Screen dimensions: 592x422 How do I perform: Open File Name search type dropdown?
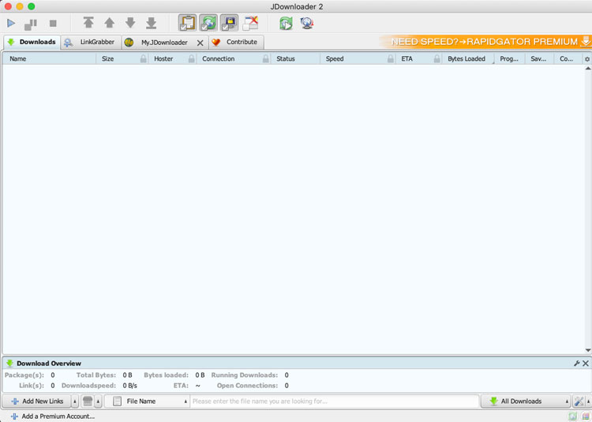click(x=147, y=401)
